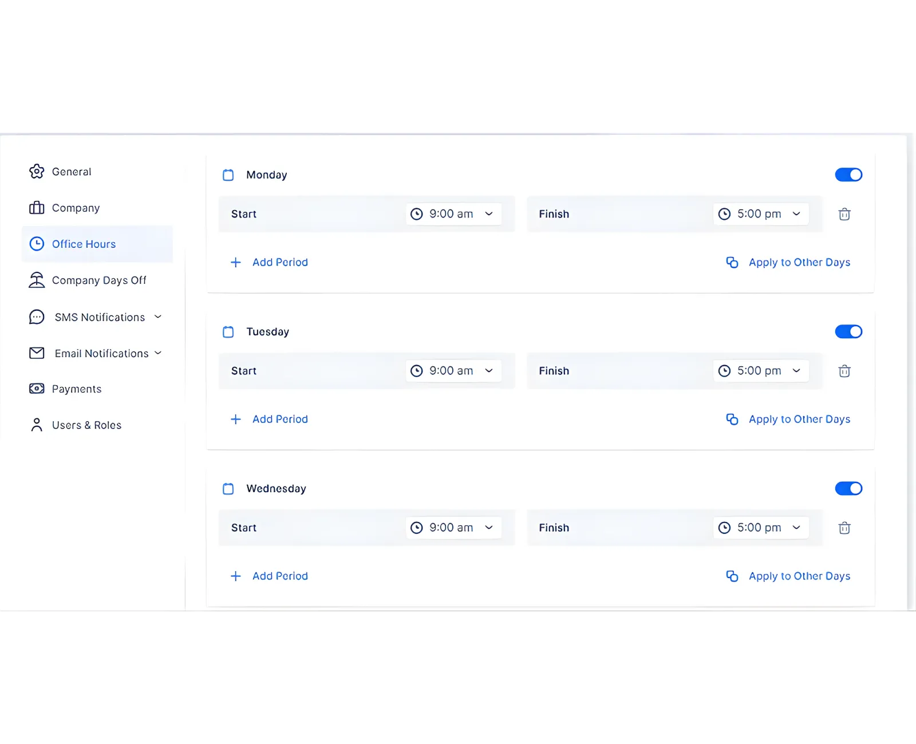Viewport: 916px width, 744px height.
Task: Click the copy icon beside Monday's Apply to Other Days
Action: [732, 262]
